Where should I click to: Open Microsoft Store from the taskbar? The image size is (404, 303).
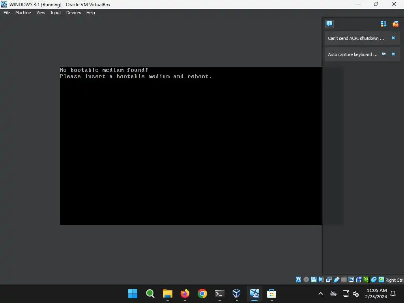pos(271,294)
